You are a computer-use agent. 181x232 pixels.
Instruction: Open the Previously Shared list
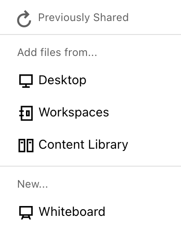pos(90,17)
